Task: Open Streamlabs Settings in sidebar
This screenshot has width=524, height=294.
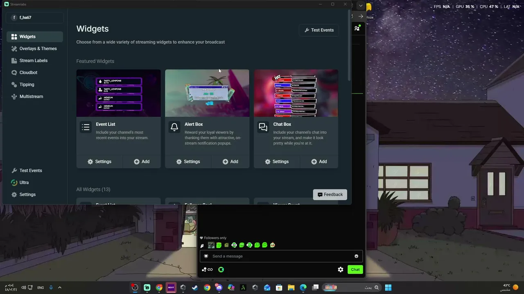Action: click(x=35, y=194)
